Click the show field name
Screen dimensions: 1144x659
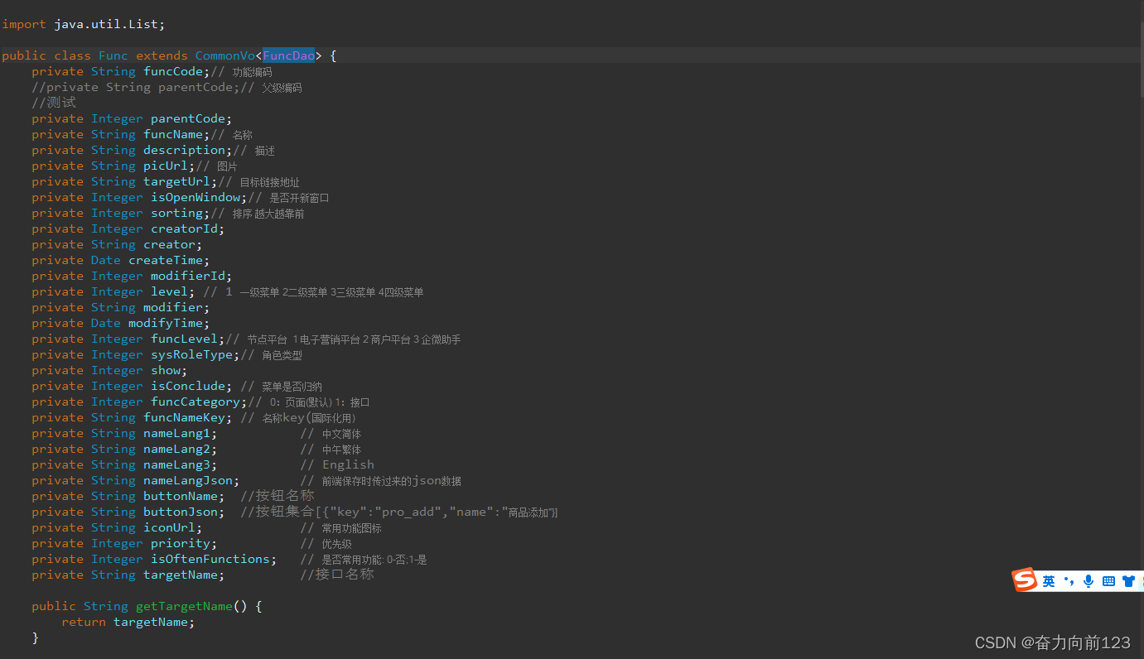point(166,370)
